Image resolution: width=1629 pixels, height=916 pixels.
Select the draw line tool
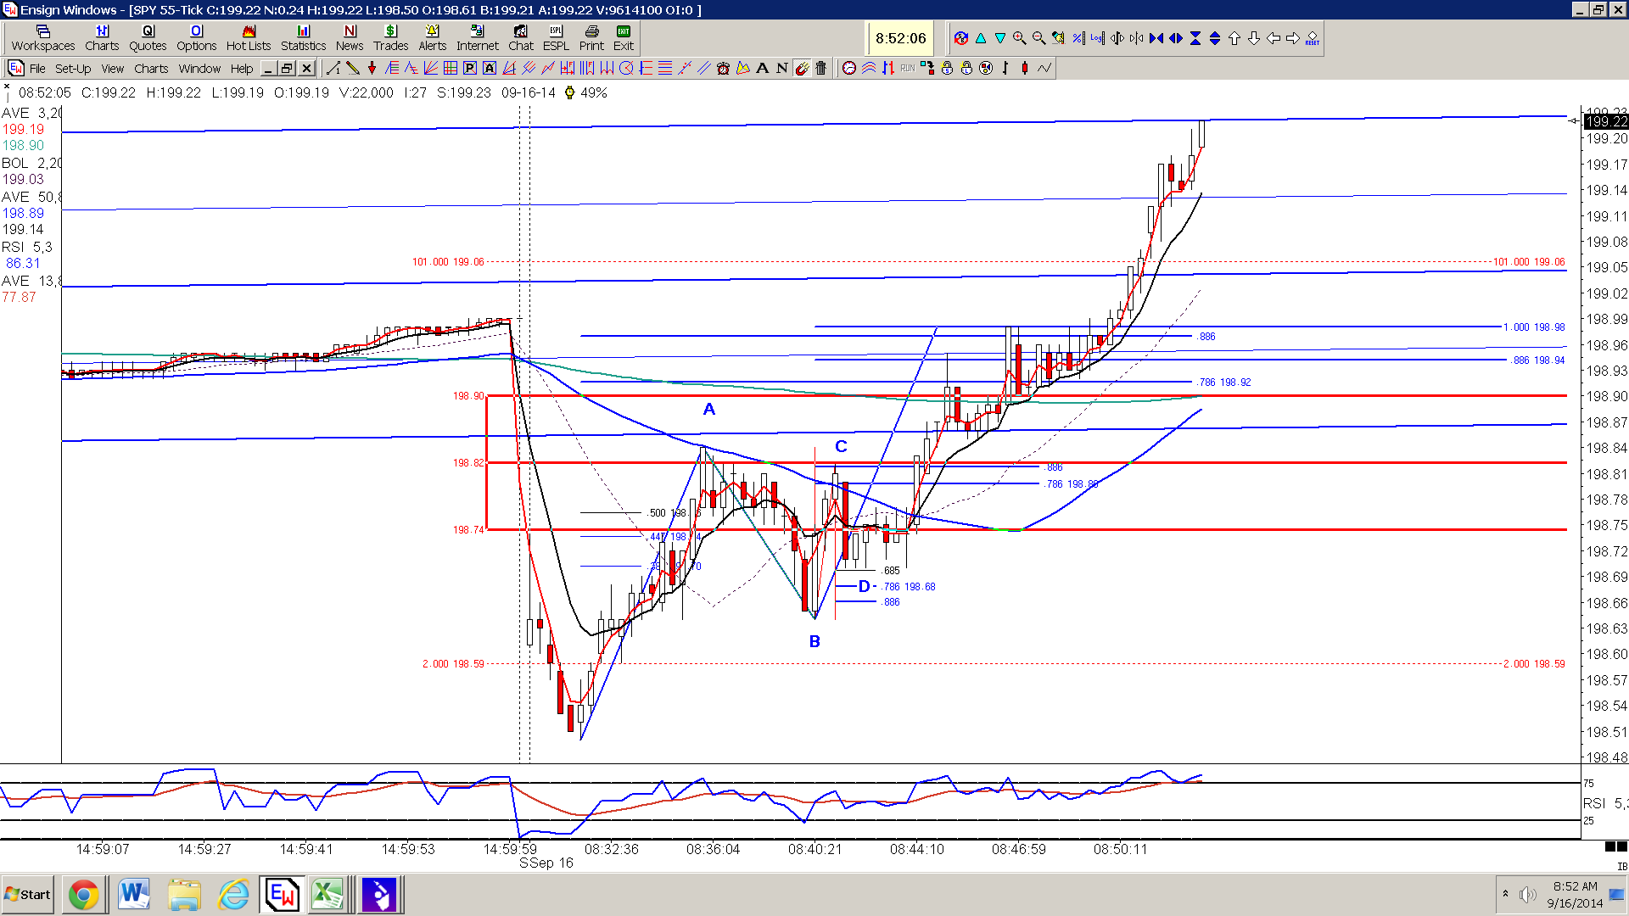(333, 68)
